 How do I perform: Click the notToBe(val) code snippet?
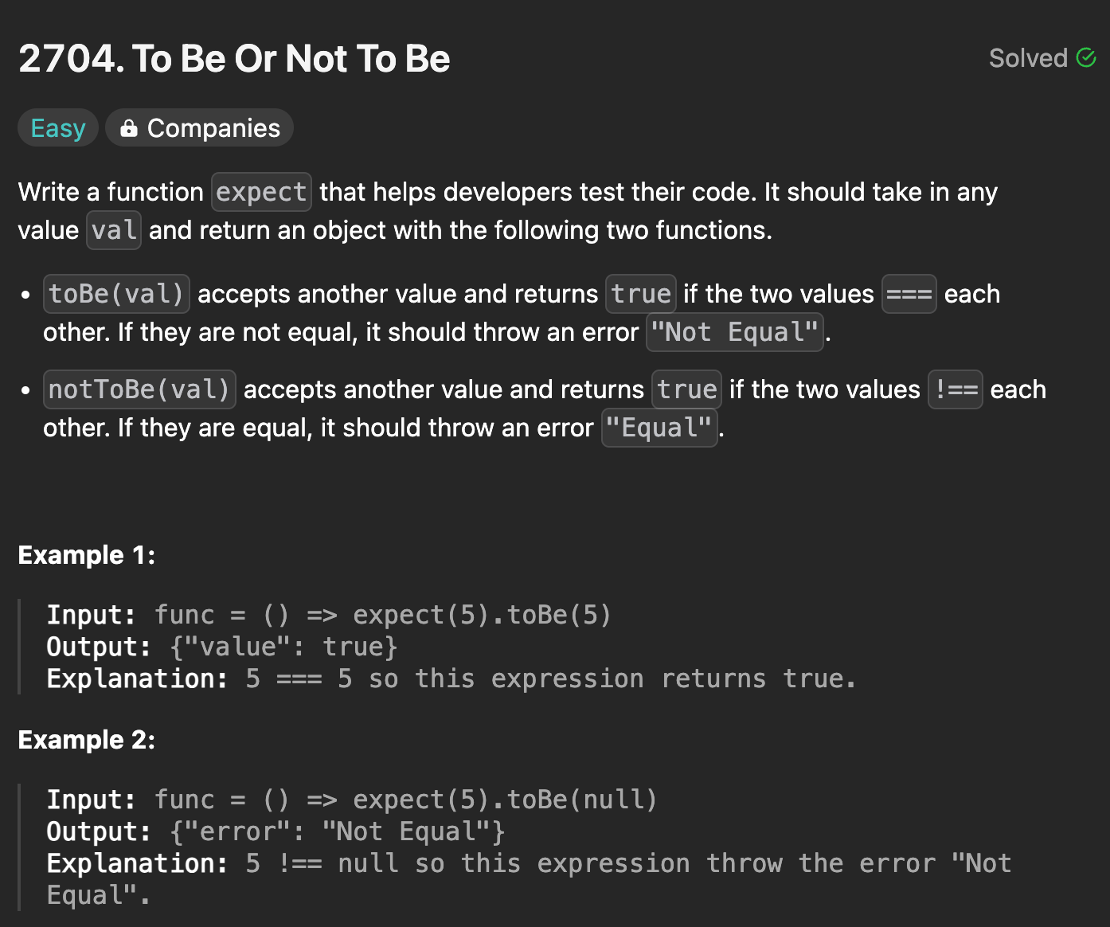pyautogui.click(x=139, y=389)
